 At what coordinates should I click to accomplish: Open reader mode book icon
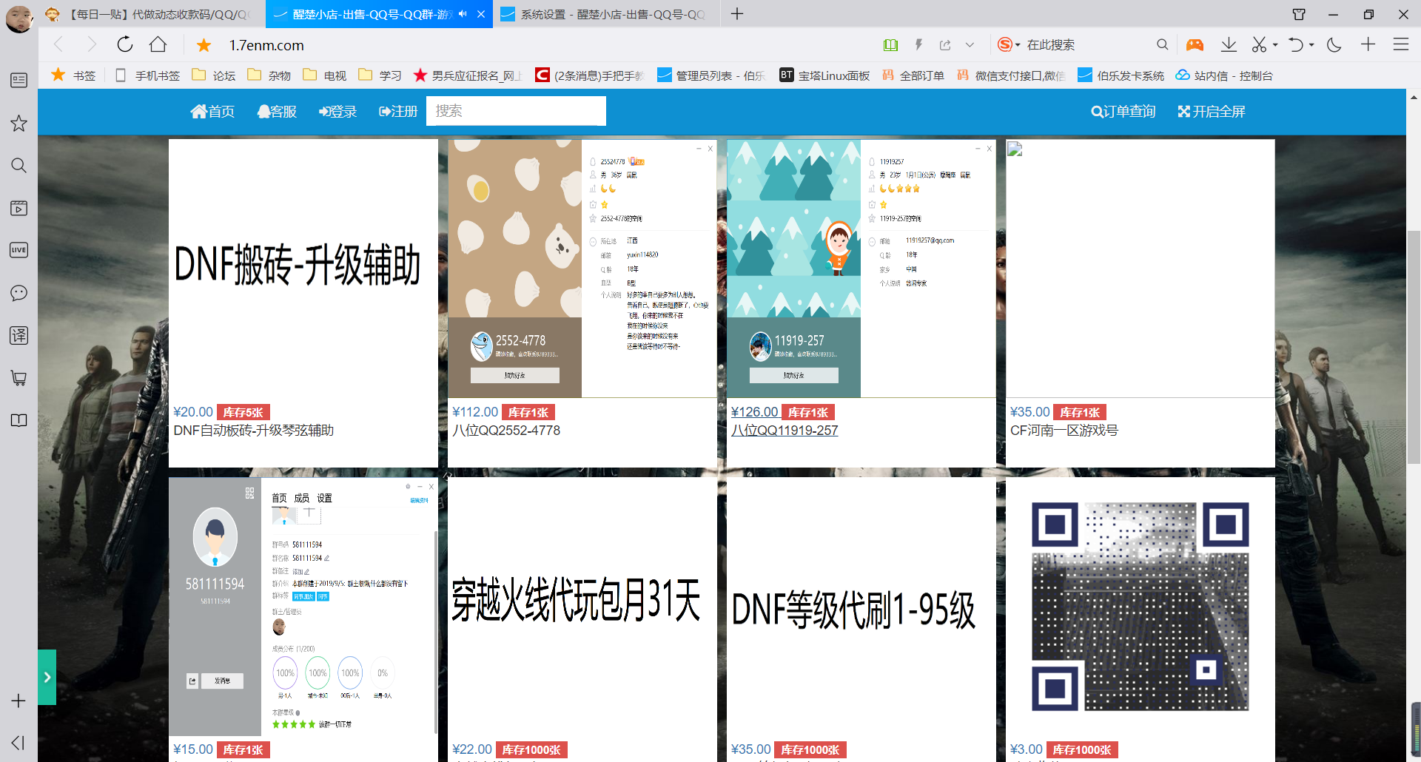[890, 45]
